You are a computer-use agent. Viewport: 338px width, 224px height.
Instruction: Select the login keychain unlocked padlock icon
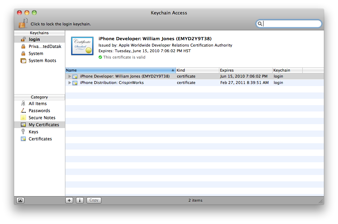(23, 39)
